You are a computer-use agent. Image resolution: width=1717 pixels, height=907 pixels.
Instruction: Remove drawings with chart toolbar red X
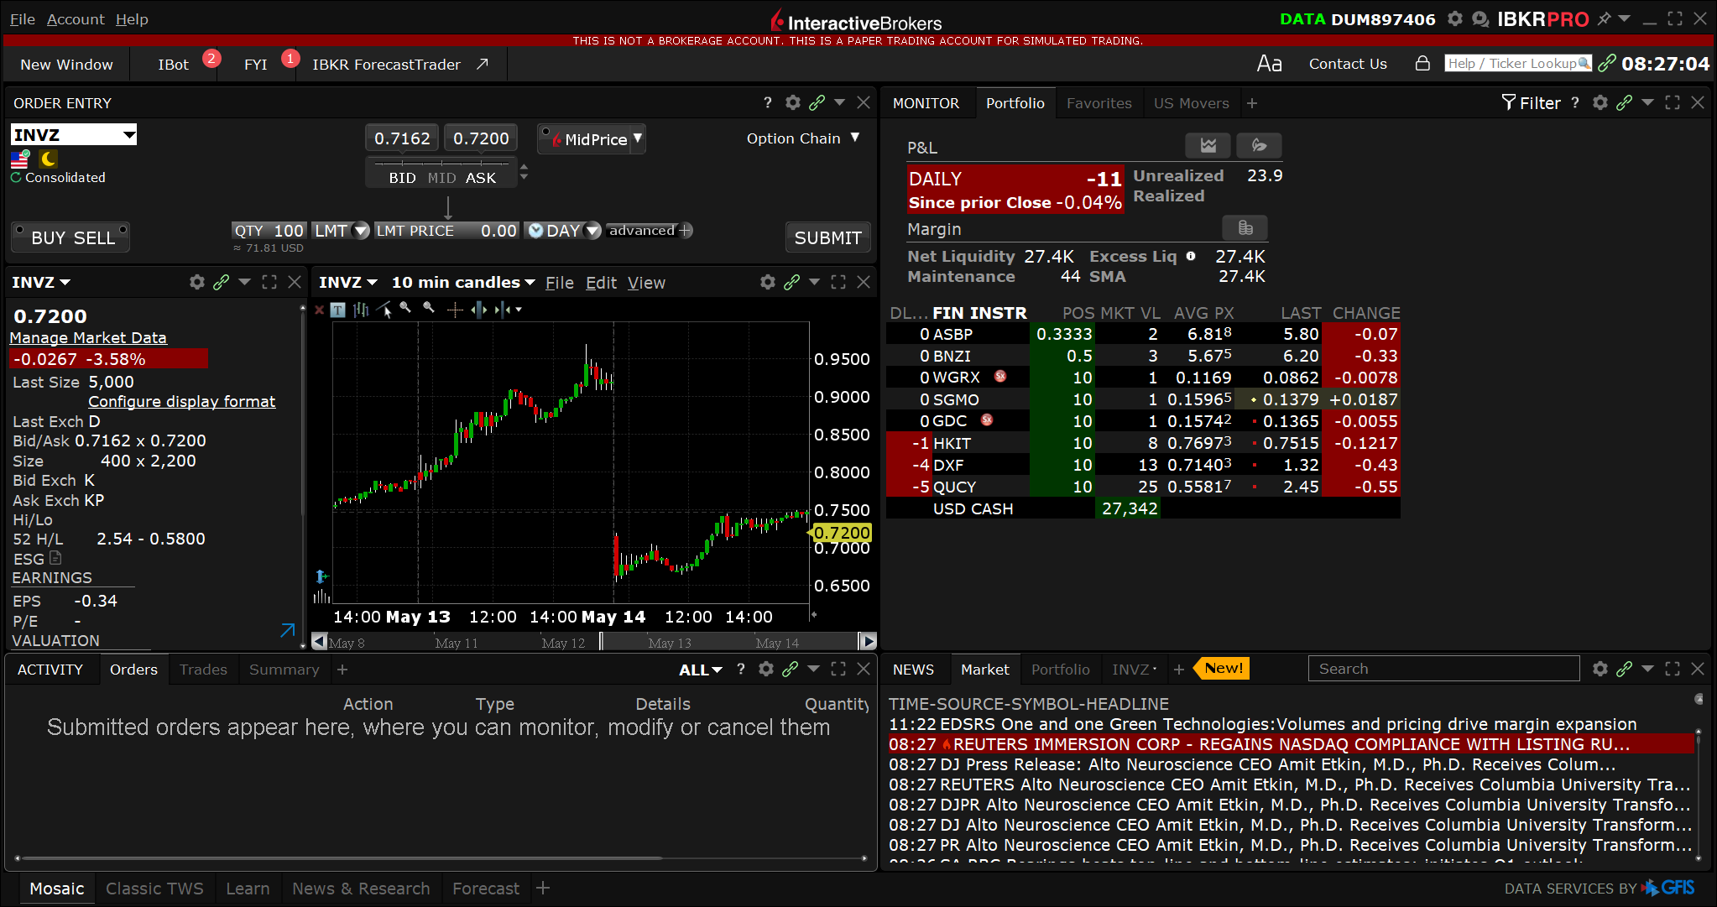[319, 310]
